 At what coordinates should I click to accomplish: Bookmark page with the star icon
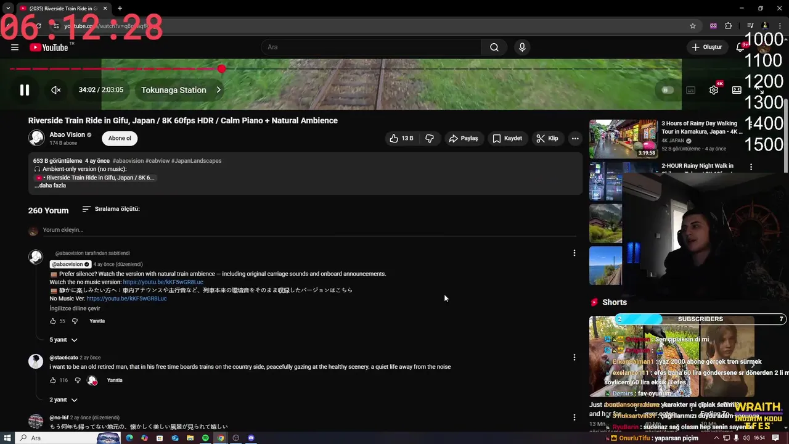(693, 26)
